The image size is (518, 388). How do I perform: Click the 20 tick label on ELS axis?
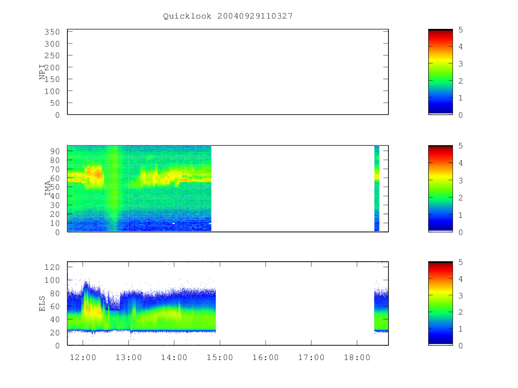pyautogui.click(x=55, y=333)
